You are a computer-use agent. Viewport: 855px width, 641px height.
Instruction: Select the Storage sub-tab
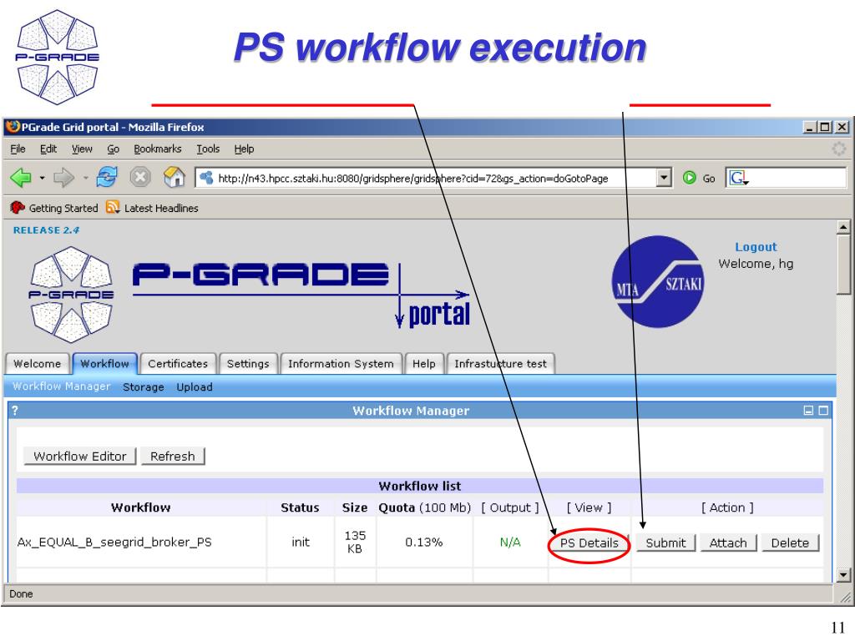144,387
